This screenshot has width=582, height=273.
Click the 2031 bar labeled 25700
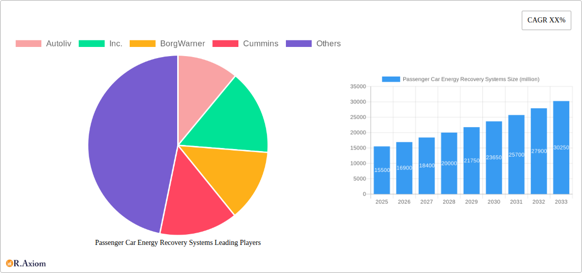tap(516, 155)
